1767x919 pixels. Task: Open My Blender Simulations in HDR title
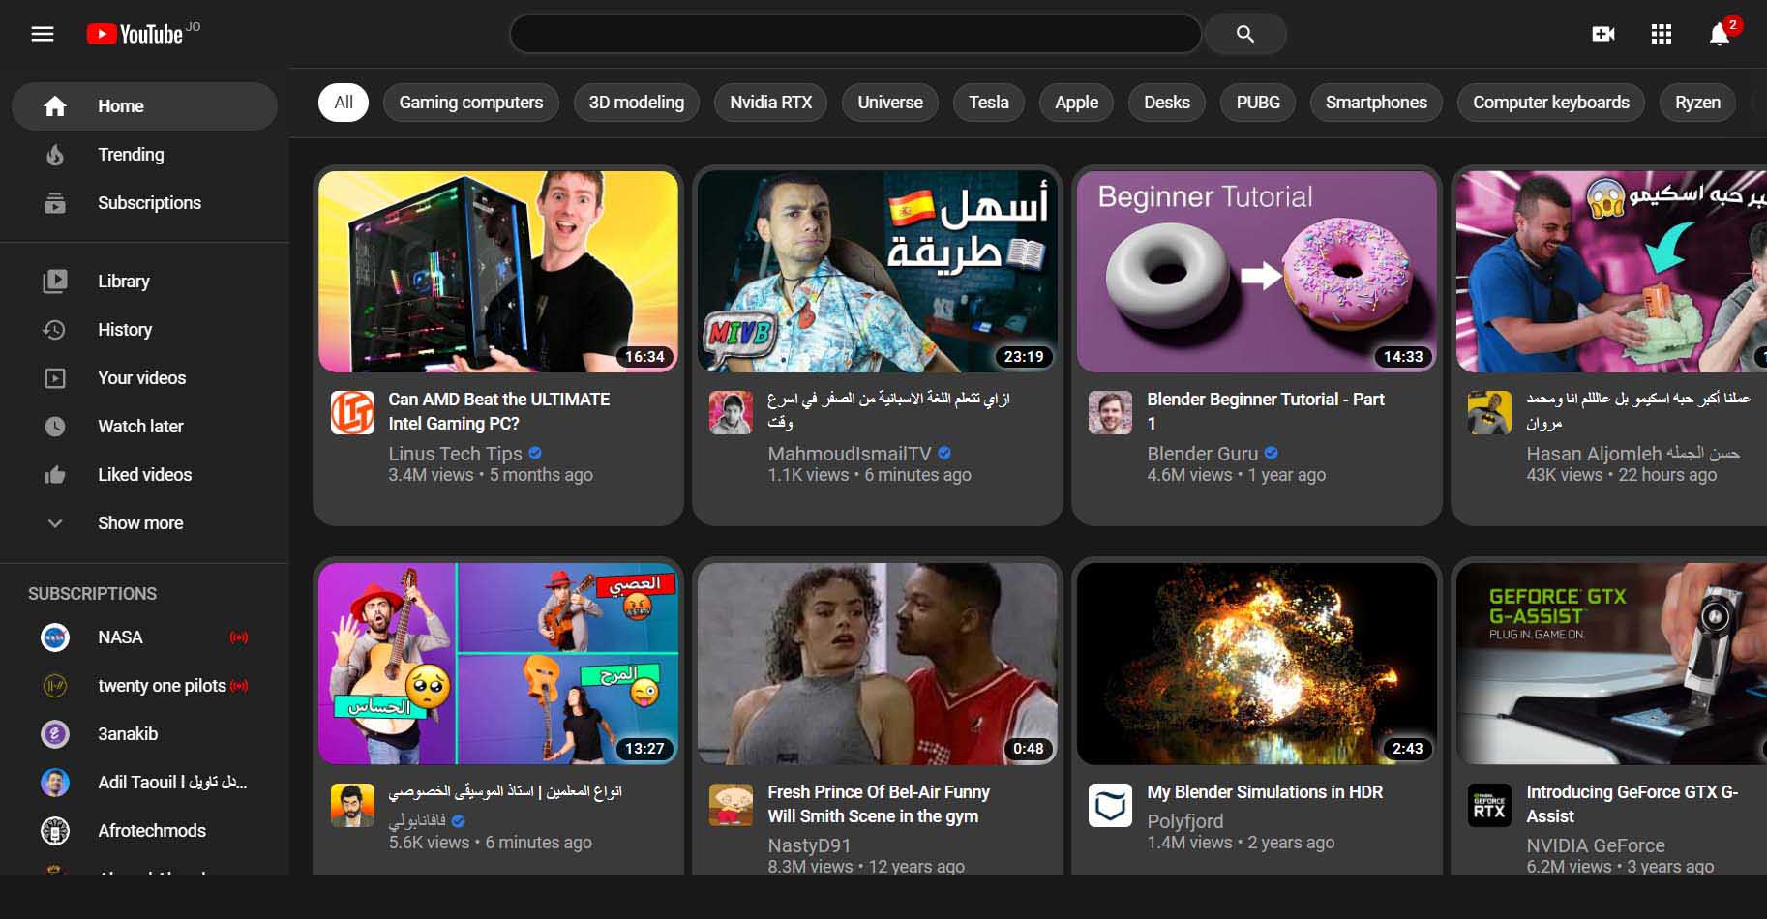click(1265, 792)
